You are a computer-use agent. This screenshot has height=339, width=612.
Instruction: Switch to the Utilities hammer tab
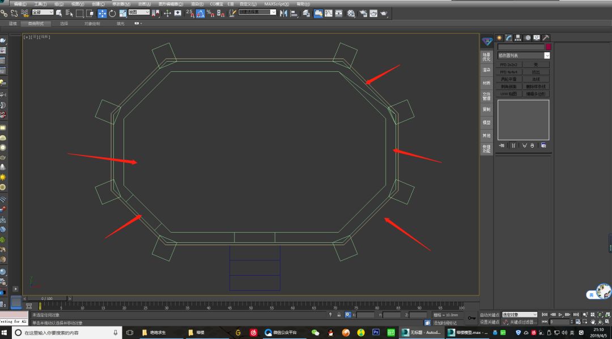pos(546,38)
